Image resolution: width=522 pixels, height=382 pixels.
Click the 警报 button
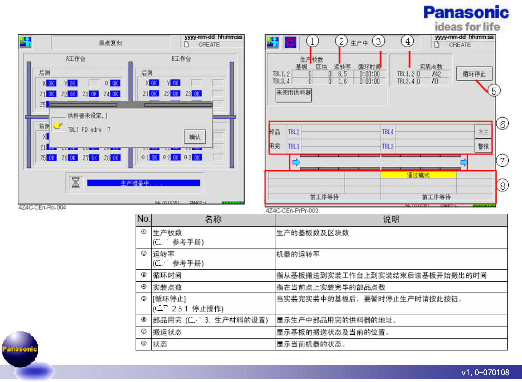(483, 146)
